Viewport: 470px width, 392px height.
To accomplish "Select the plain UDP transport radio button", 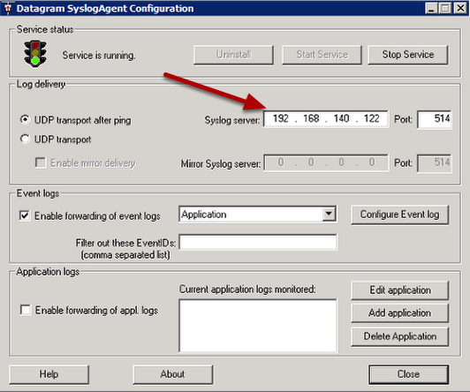I will coord(25,139).
